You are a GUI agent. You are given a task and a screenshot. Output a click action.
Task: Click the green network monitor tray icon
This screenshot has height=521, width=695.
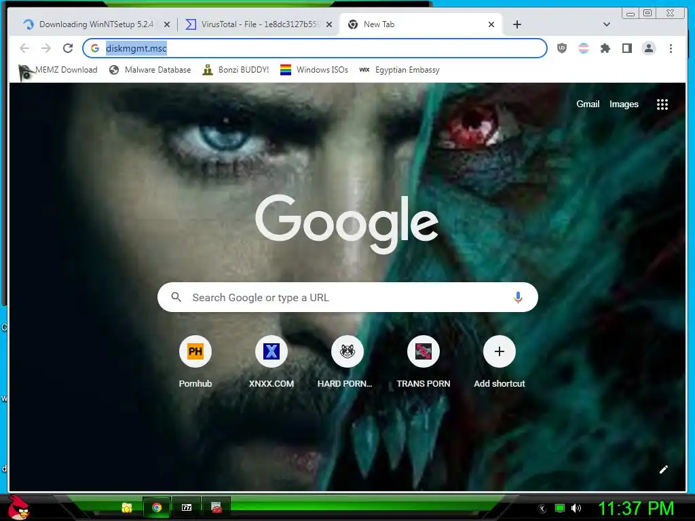560,508
